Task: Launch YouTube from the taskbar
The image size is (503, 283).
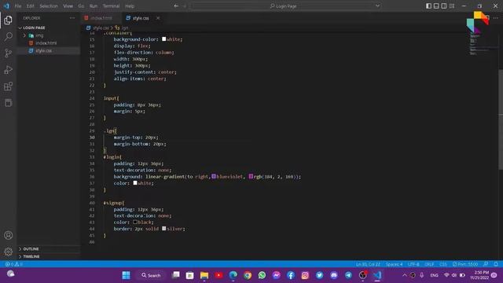Action: (x=218, y=275)
